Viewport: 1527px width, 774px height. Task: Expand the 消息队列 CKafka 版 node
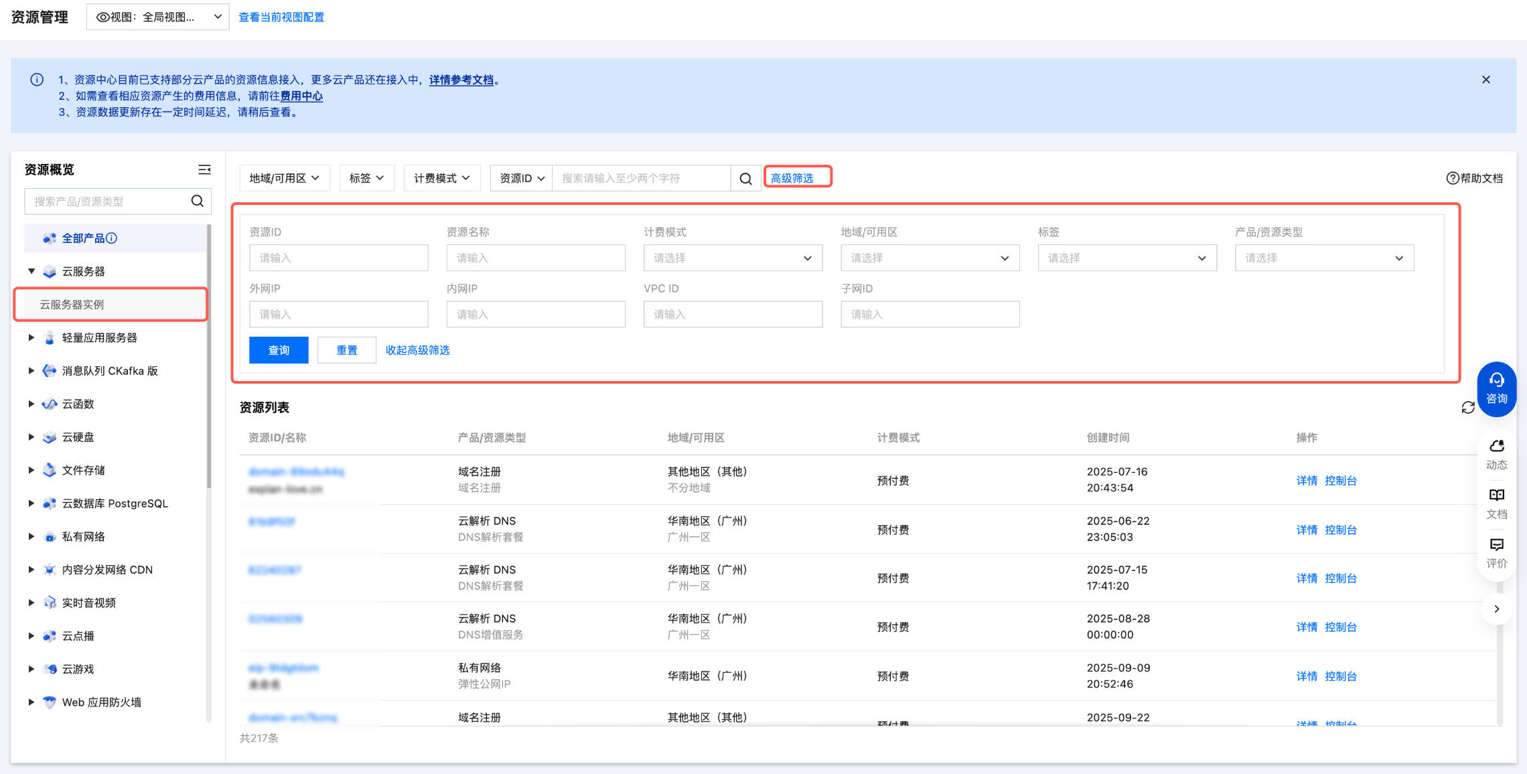31,371
